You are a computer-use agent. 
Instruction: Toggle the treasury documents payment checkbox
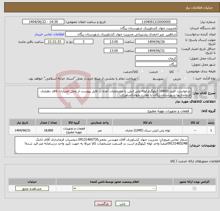(x=140, y=78)
